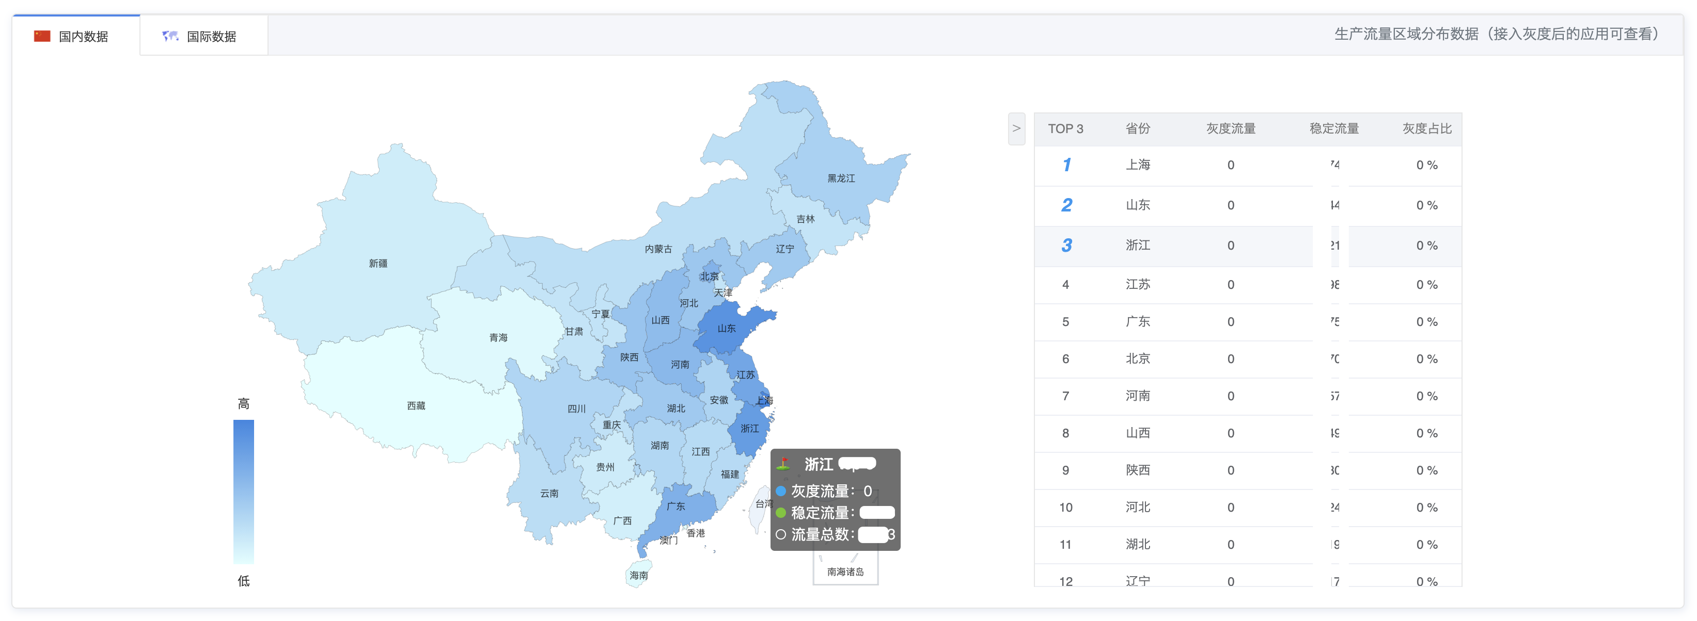Select the 江苏 table row
The width and height of the screenshot is (1697, 621).
[x=1248, y=285]
